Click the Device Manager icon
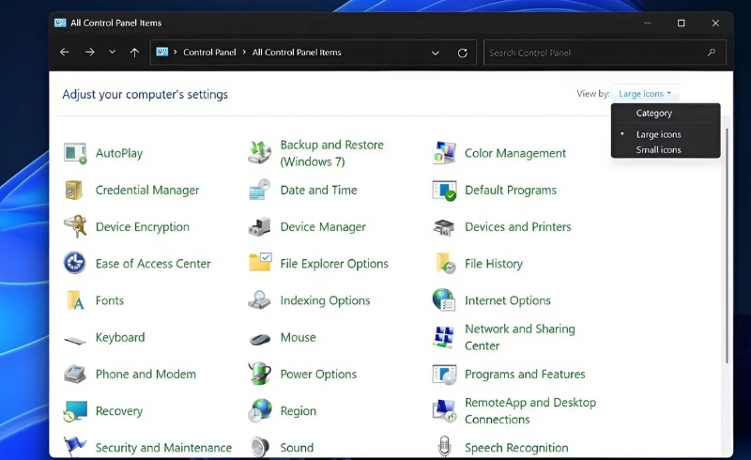Image resolution: width=751 pixels, height=460 pixels. [x=260, y=226]
